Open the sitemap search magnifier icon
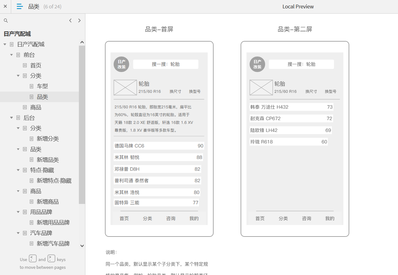 point(6,20)
